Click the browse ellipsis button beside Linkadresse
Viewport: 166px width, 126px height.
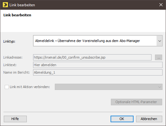pos(158,57)
